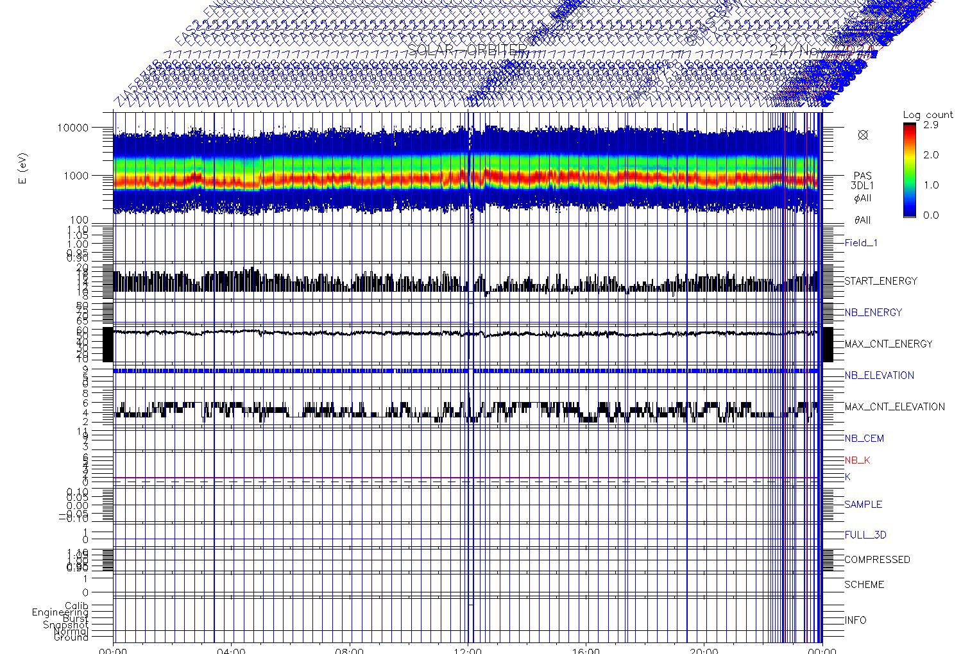Click the φAll label
Screen dimensions: 970x654
coord(863,199)
